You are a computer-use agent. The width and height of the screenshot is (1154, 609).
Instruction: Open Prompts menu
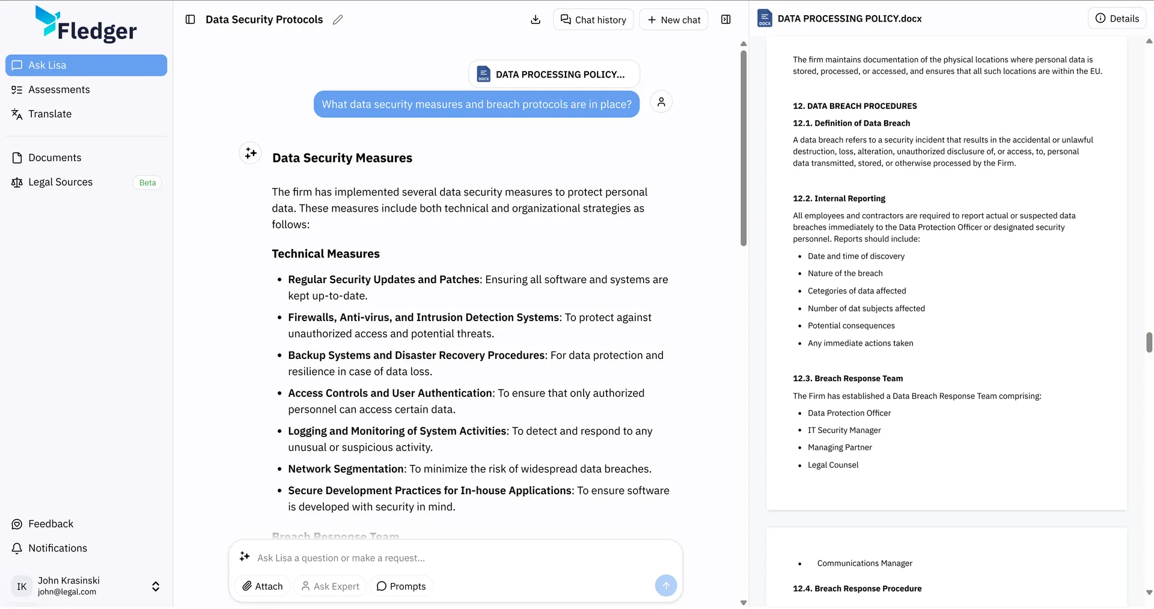tap(401, 586)
